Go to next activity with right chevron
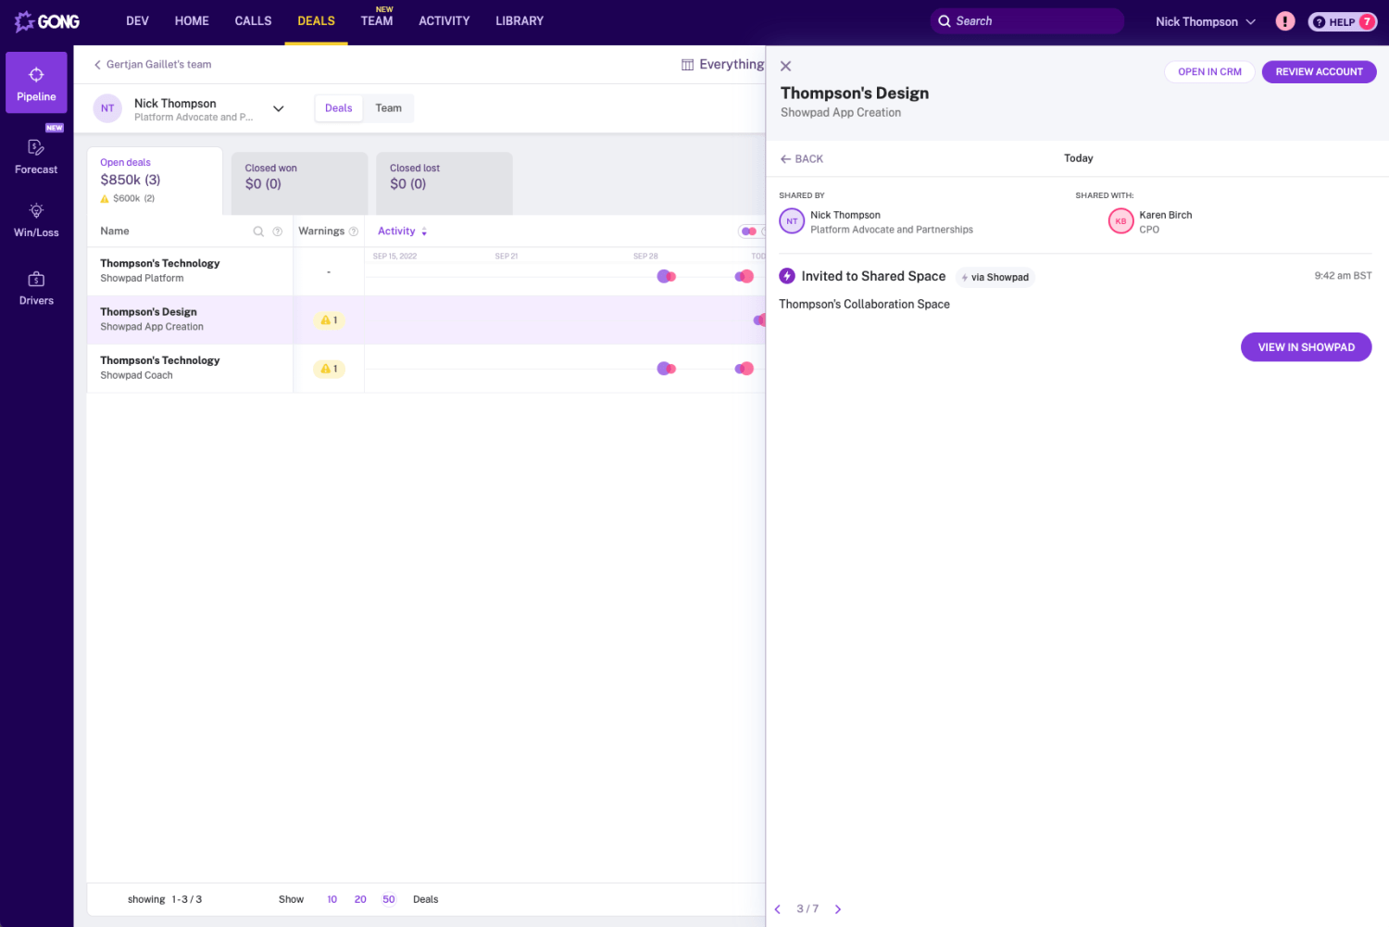1389x927 pixels. [838, 909]
